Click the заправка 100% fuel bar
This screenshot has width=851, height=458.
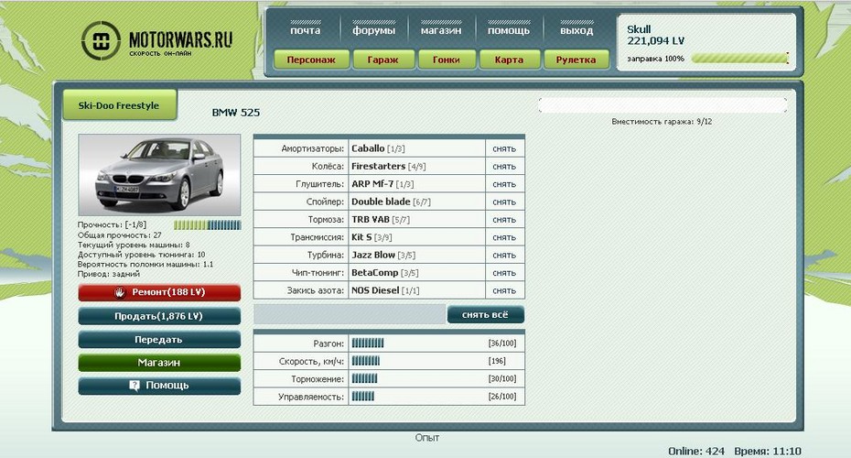pos(739,58)
